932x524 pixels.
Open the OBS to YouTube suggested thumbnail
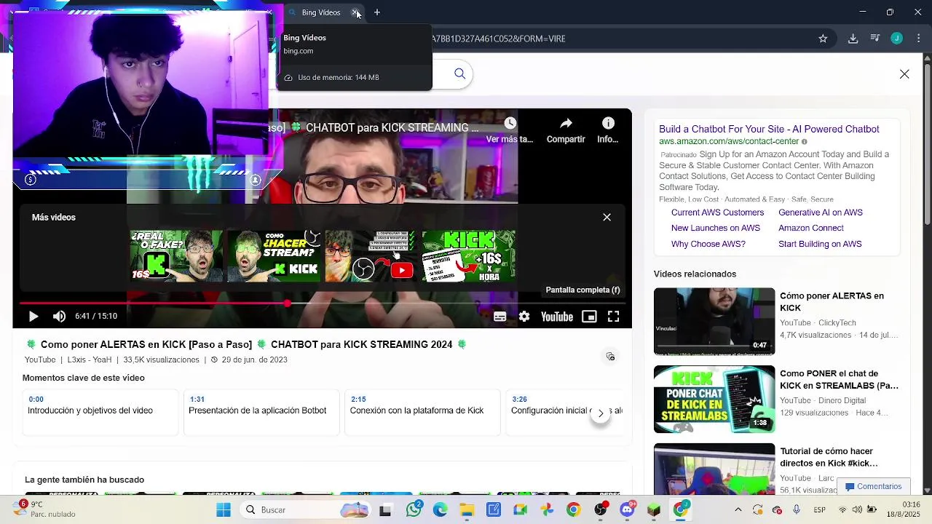click(x=371, y=256)
